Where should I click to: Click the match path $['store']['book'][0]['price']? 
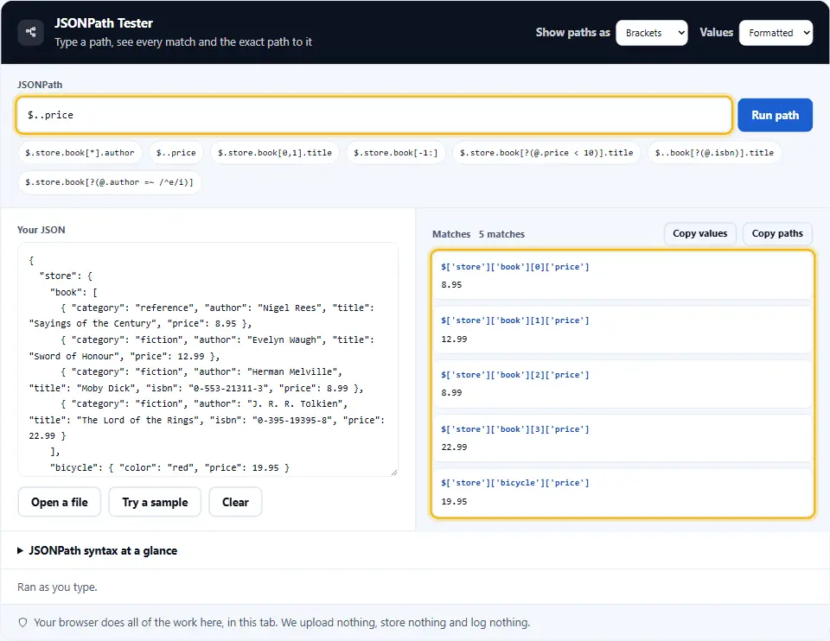(x=515, y=267)
